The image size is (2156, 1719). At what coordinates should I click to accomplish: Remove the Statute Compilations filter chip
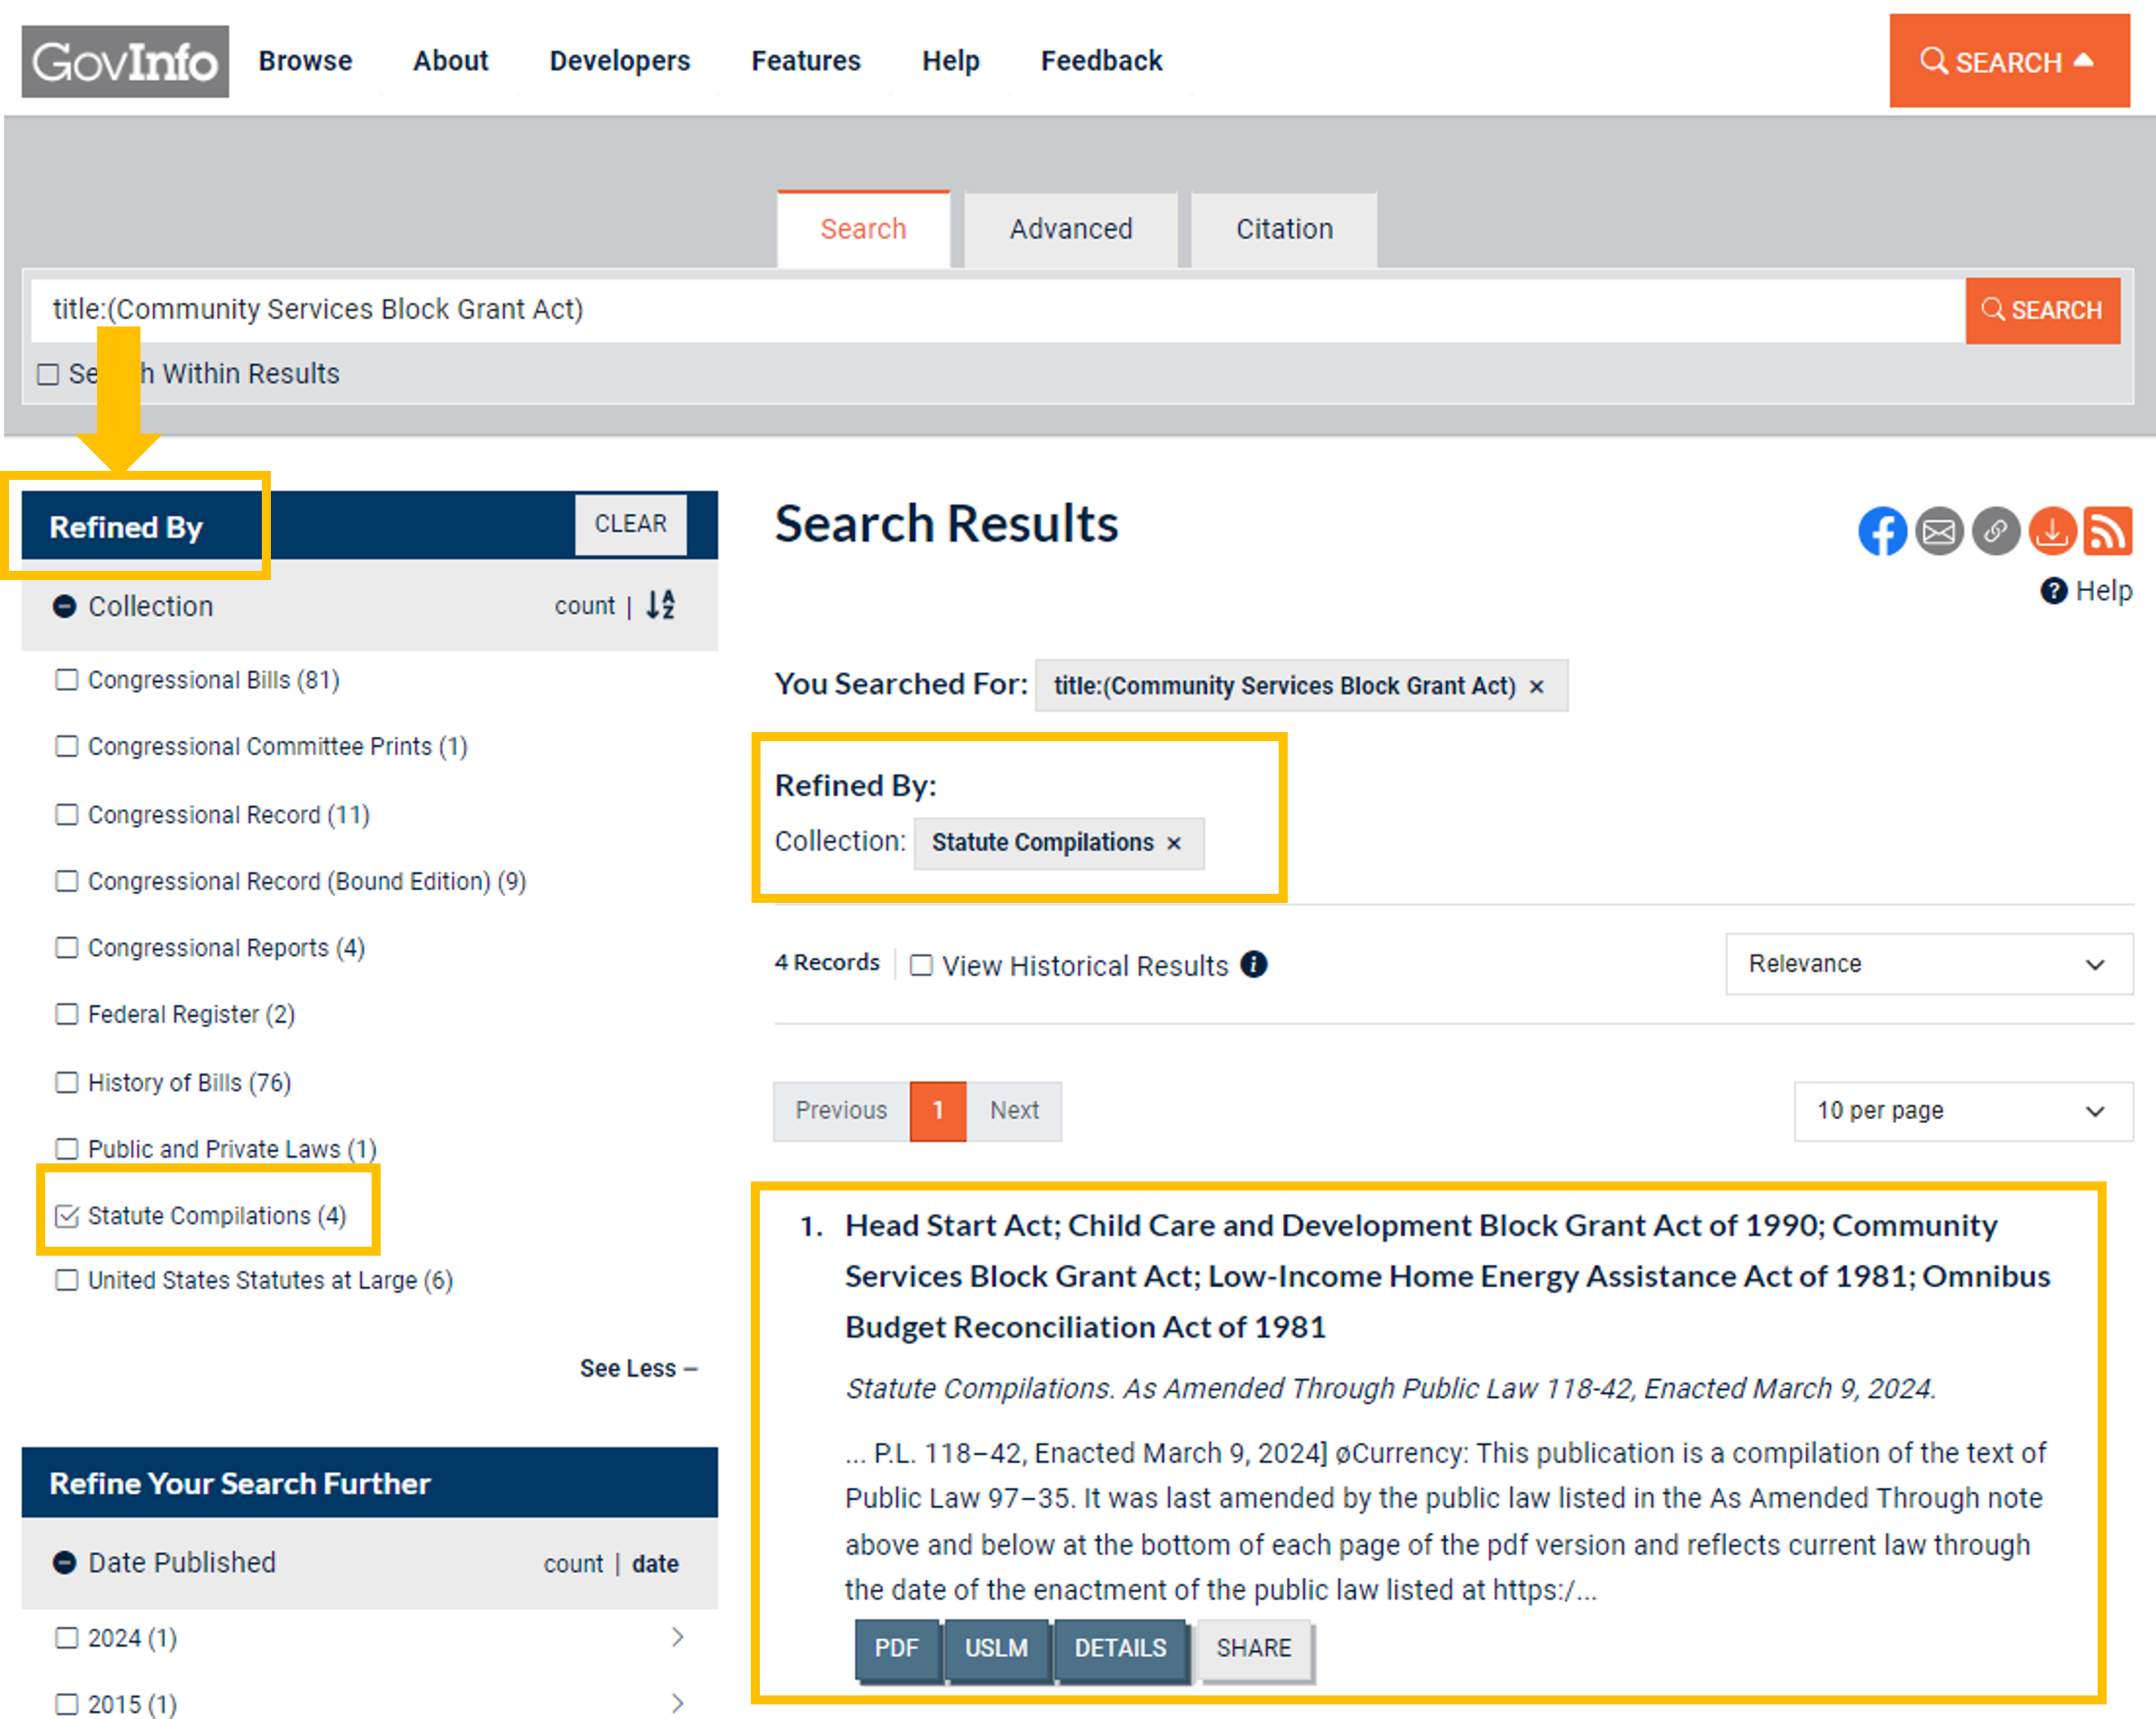click(x=1174, y=843)
